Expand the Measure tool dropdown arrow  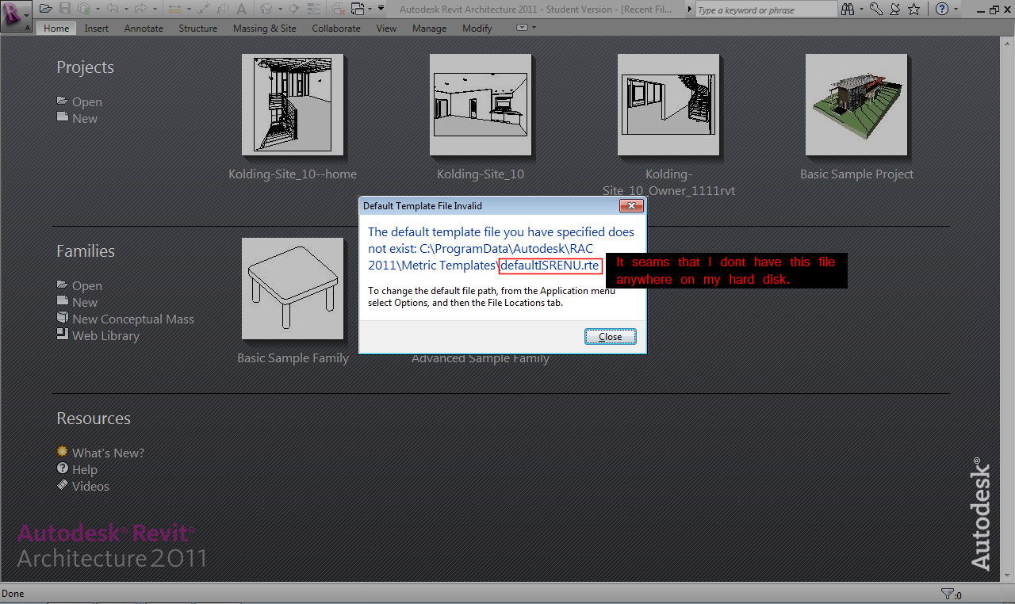pyautogui.click(x=189, y=9)
